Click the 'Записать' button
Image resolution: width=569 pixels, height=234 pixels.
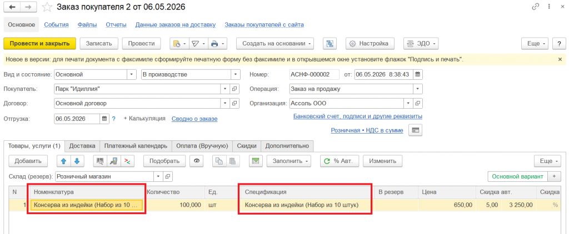99,43
